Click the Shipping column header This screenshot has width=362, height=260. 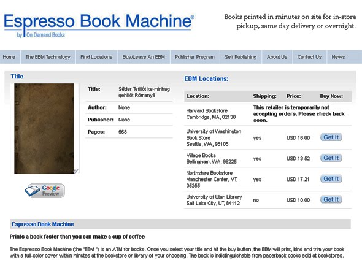click(264, 96)
